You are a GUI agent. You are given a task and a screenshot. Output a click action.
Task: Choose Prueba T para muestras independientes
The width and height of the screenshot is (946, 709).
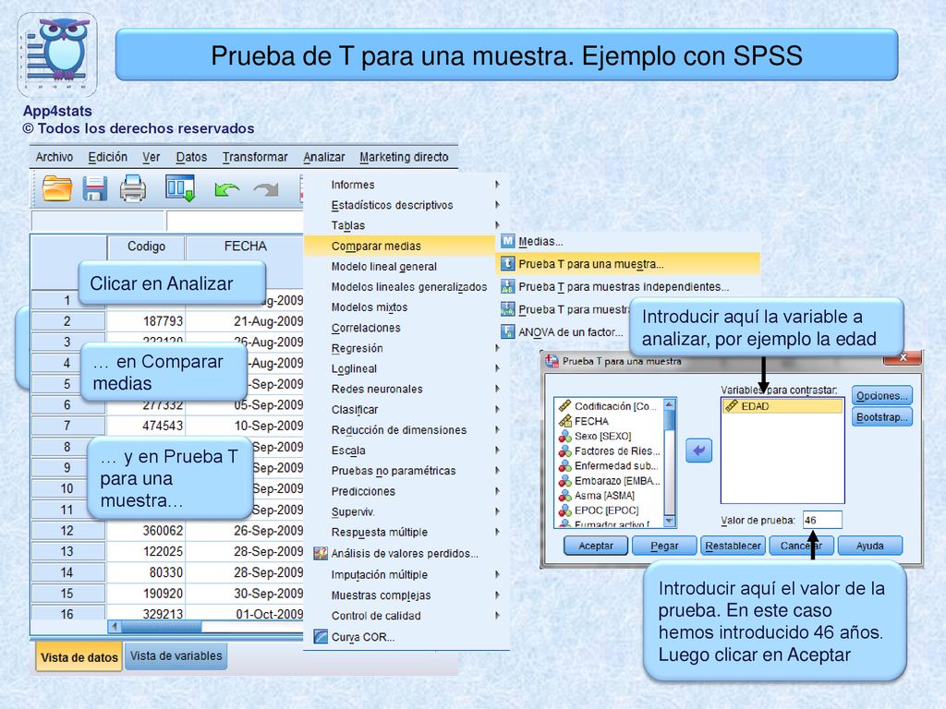point(627,286)
